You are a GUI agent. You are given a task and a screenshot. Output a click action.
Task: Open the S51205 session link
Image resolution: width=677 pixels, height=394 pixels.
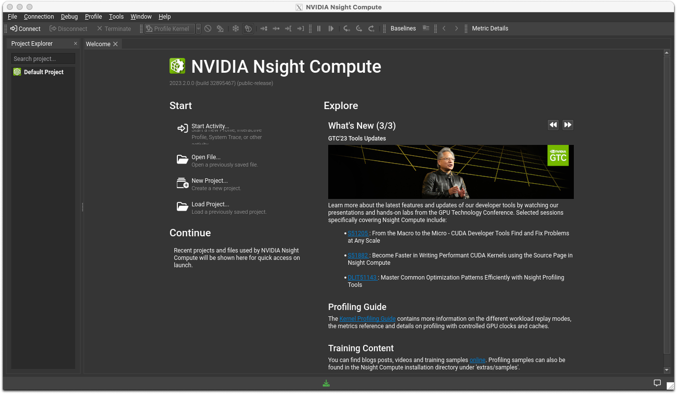(358, 233)
